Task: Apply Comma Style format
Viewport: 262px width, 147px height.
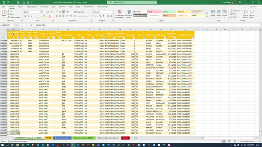Action: [x=104, y=16]
